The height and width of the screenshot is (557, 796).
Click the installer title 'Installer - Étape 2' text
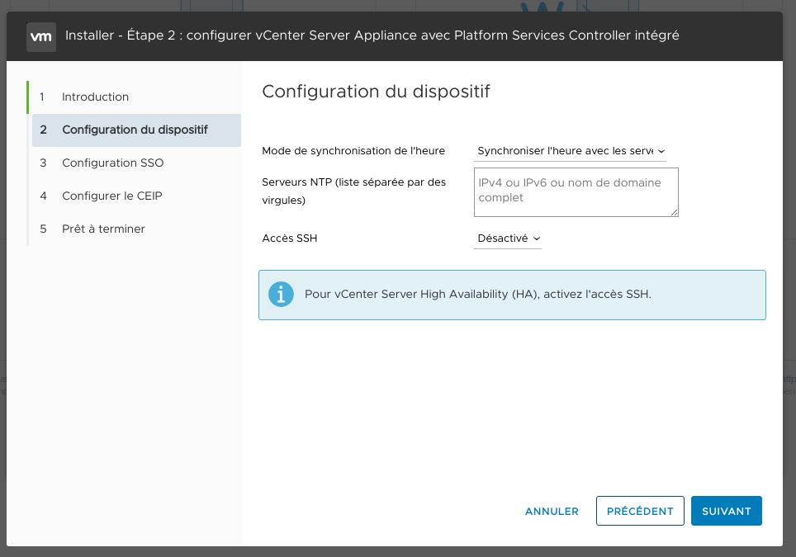(372, 35)
